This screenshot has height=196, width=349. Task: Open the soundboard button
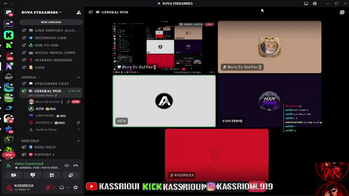tap(71, 175)
